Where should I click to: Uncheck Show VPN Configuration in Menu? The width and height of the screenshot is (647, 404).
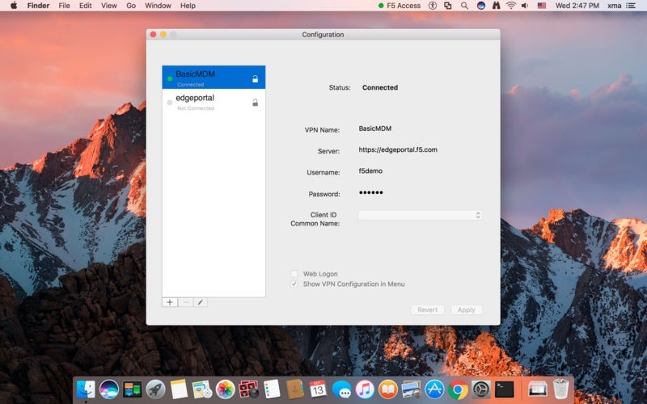[x=294, y=284]
